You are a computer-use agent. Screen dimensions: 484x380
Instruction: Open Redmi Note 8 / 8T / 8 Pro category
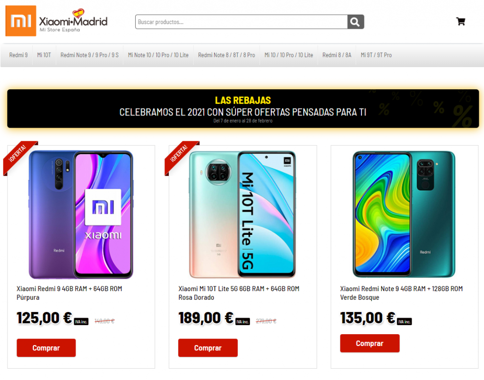(x=226, y=55)
